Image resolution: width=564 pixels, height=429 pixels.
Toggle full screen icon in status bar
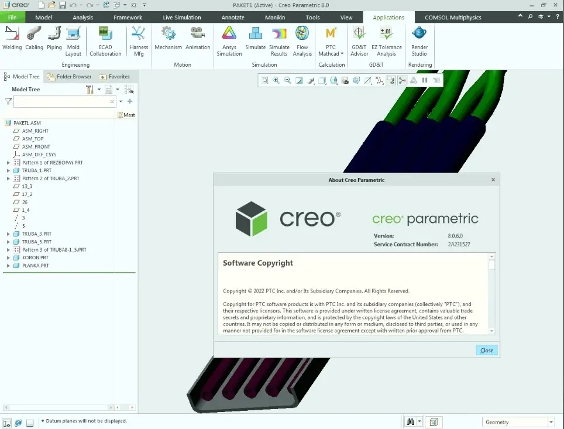(x=30, y=423)
